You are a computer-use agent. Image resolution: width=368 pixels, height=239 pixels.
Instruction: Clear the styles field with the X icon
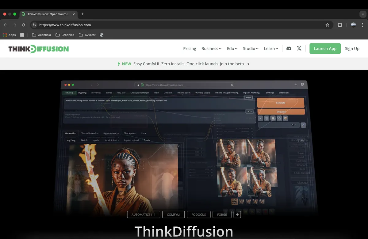point(293,125)
